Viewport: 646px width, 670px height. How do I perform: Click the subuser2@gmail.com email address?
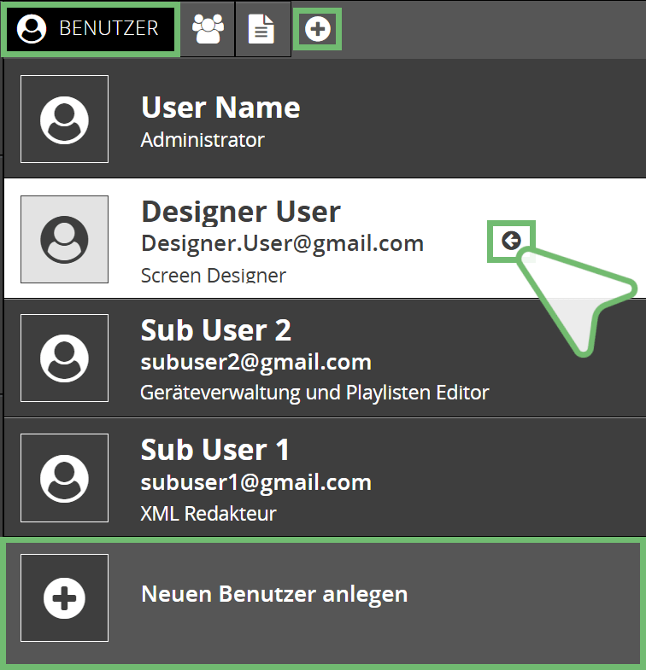(255, 362)
